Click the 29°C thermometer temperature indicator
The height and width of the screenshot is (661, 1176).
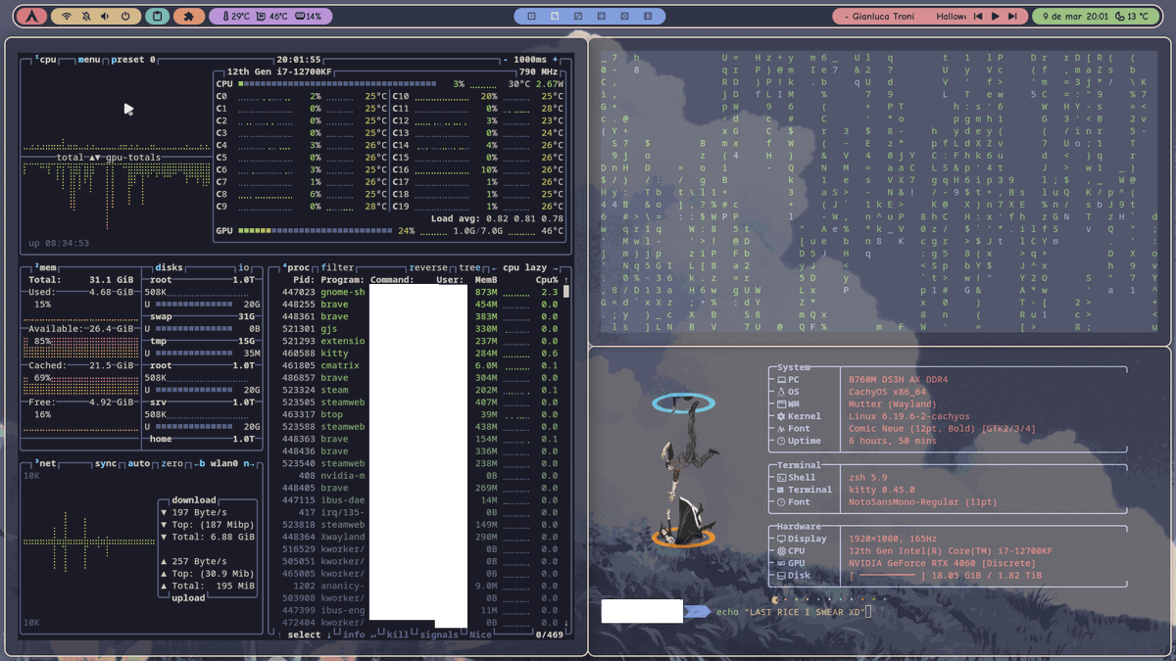(237, 17)
